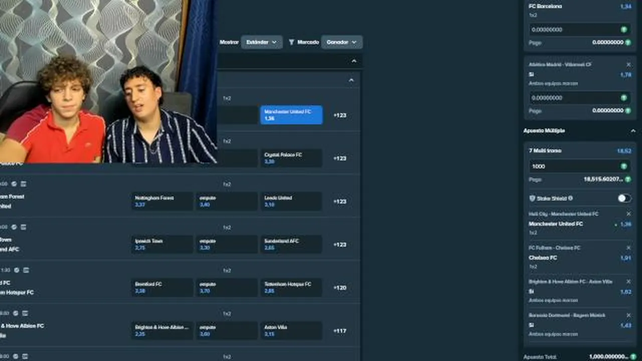Click currency icon in Atlético Madrid stake field

[x=624, y=98]
